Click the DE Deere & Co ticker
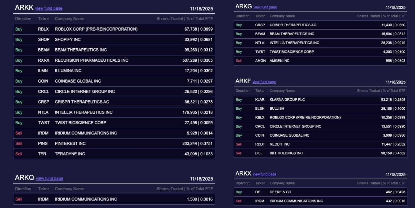Screen dimensions: 415x208 click(257, 192)
